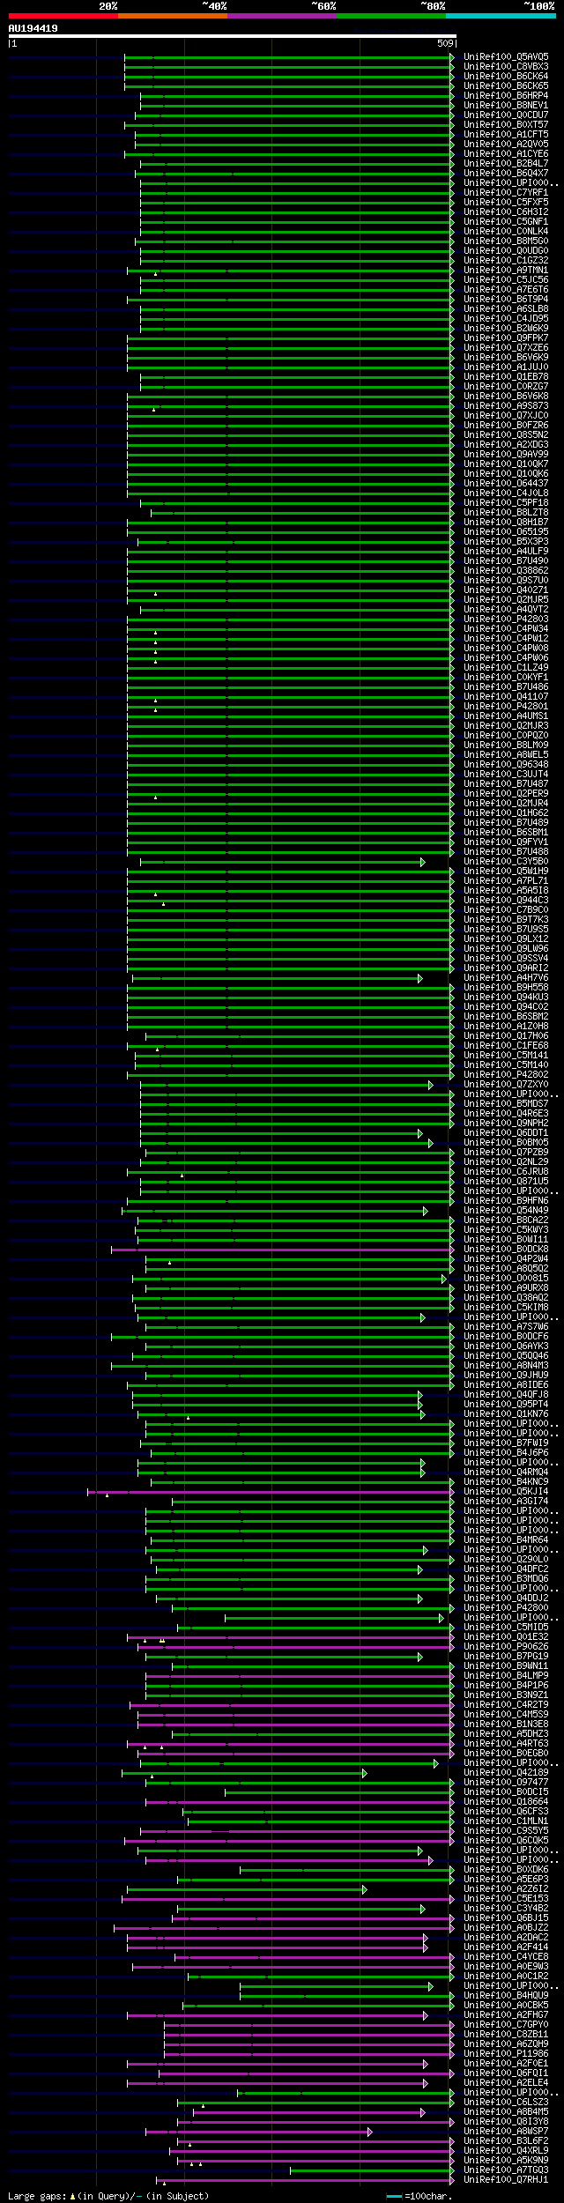Select the UniRef100_P11986 entry
564x2203 pixels.
coord(506,2053)
